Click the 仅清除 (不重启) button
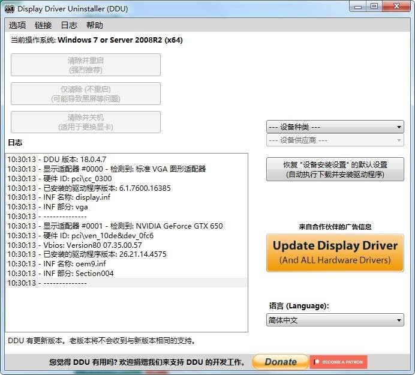 click(x=86, y=94)
